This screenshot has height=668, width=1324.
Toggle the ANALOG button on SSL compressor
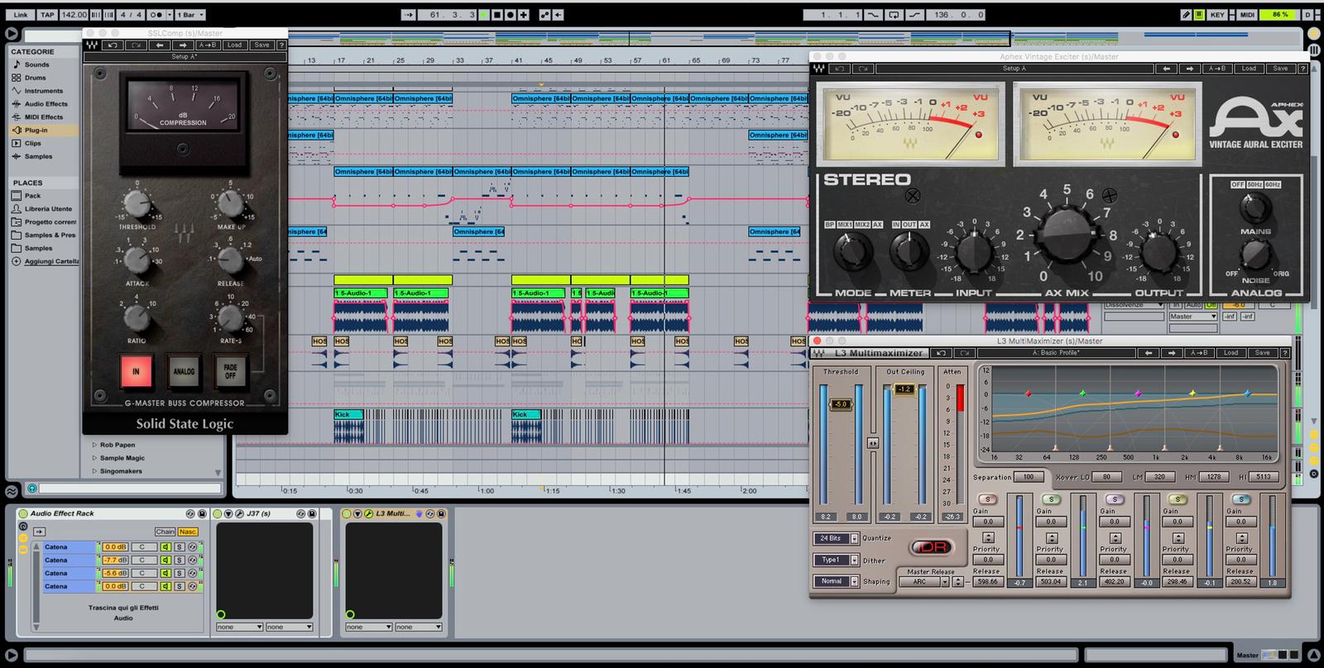point(184,372)
